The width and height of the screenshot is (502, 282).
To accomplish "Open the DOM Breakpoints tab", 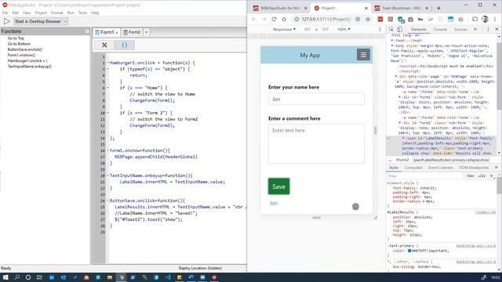I will pos(474,168).
